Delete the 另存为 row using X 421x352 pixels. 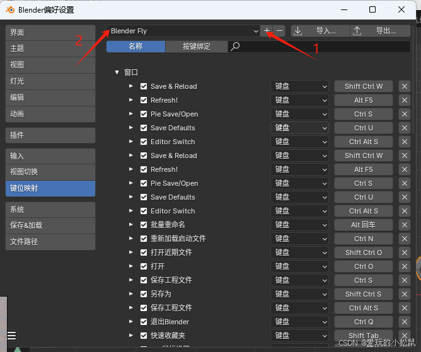[405, 294]
